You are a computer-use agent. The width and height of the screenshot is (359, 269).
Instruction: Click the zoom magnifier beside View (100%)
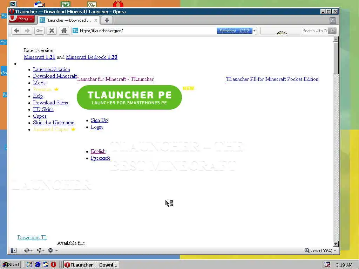click(x=307, y=250)
